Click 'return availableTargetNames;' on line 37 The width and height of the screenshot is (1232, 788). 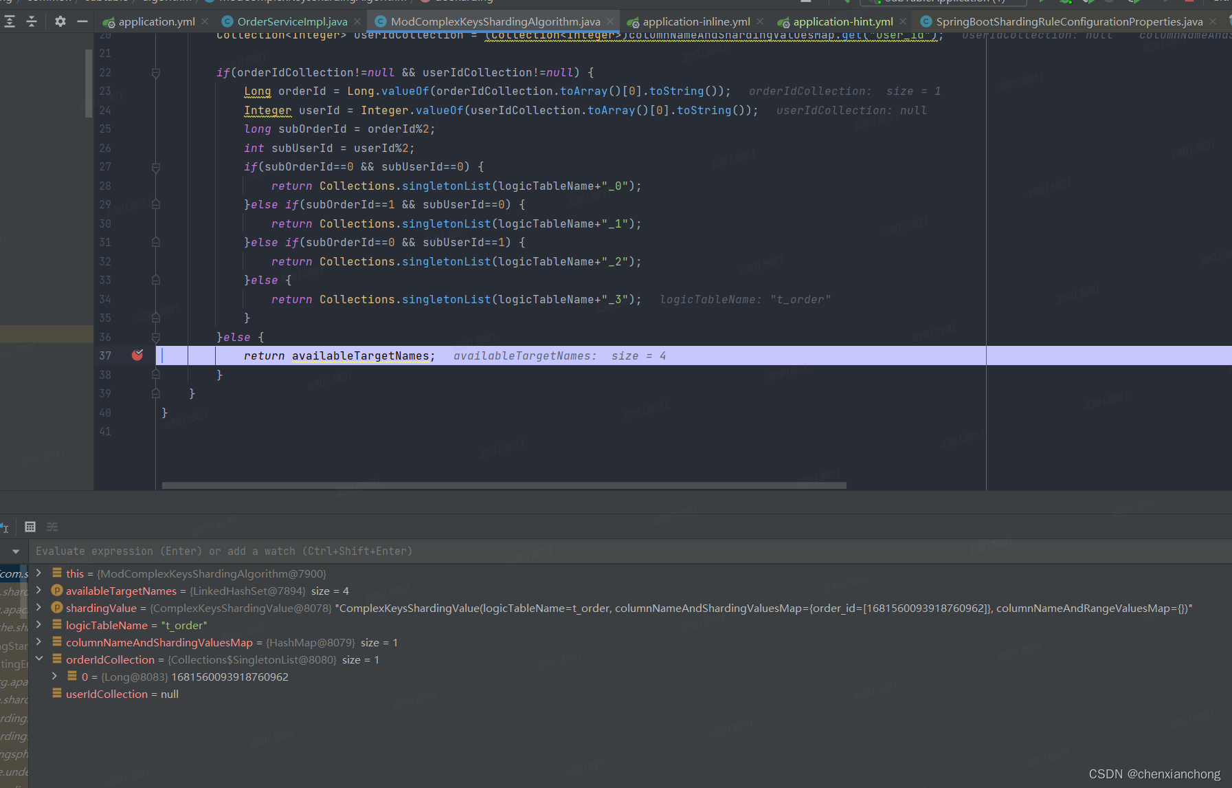pyautogui.click(x=339, y=356)
